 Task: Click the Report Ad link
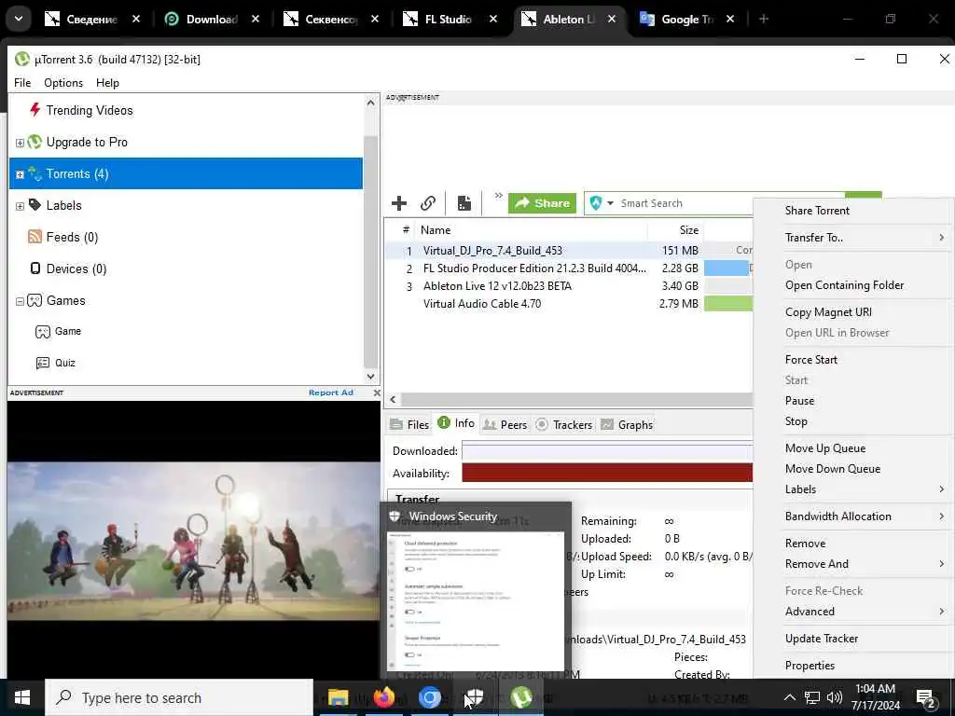[x=331, y=392]
